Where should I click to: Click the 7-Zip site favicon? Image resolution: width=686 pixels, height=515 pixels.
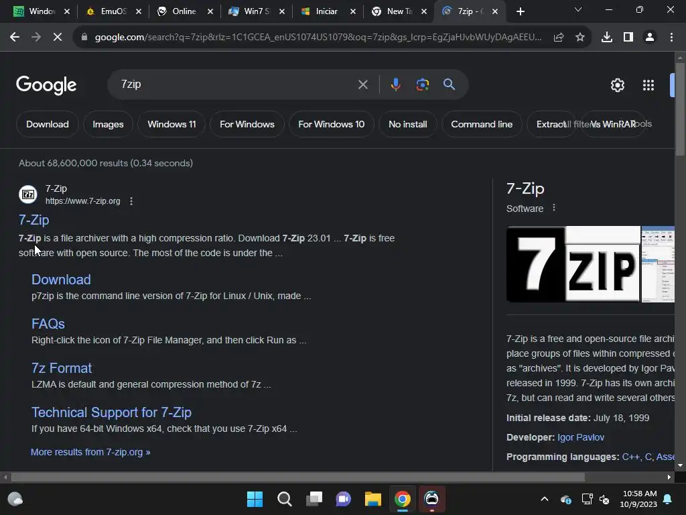coord(28,194)
